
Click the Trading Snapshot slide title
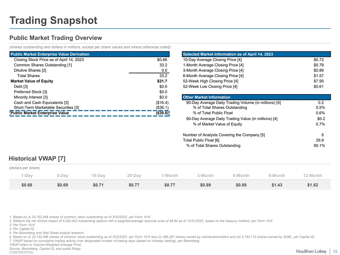tap(53, 20)
